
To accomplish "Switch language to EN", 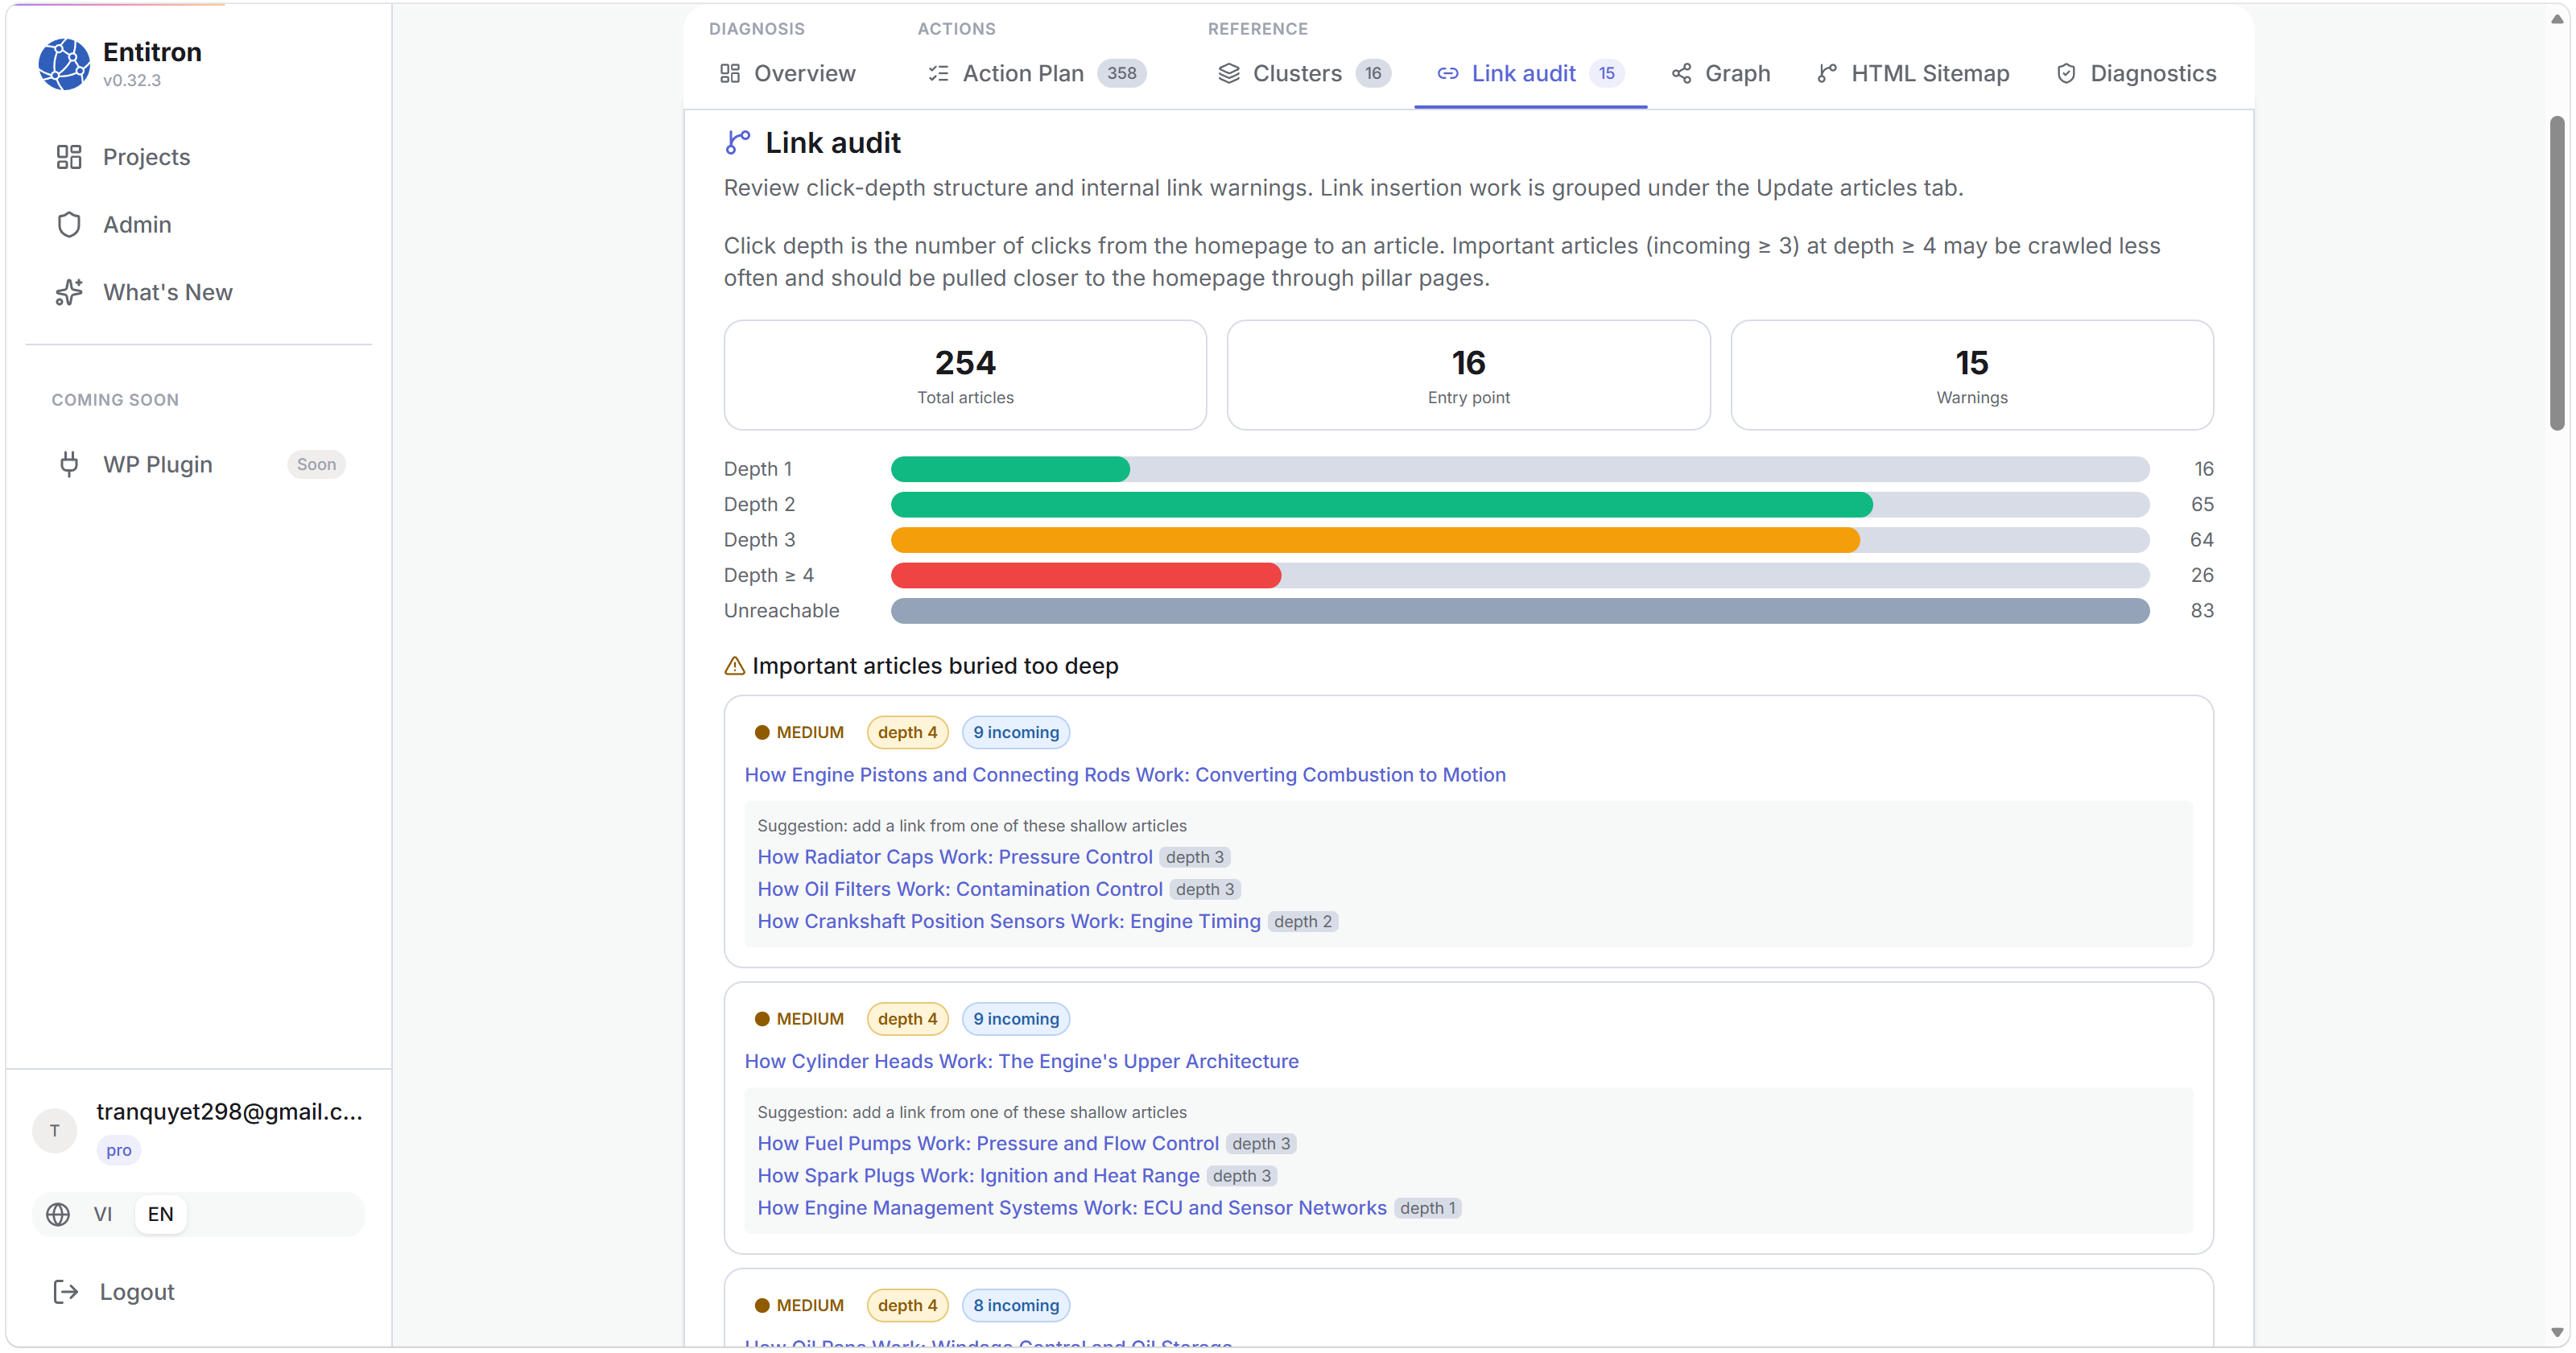I will (x=161, y=1214).
